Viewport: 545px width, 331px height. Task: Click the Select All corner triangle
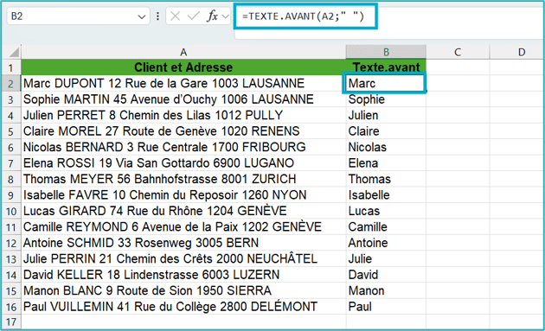(x=14, y=53)
